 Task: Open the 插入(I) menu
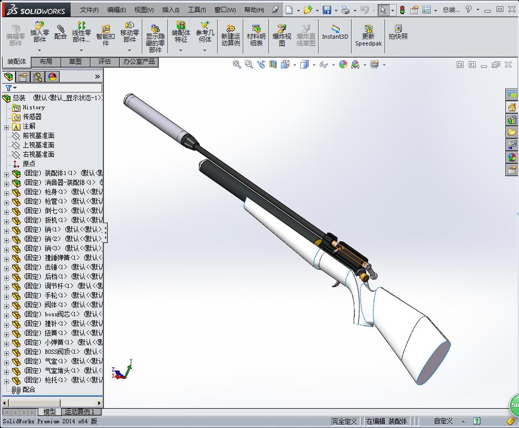coord(171,10)
